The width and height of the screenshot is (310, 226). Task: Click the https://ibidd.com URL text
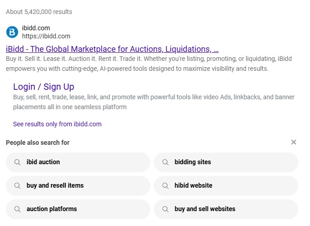coord(46,36)
